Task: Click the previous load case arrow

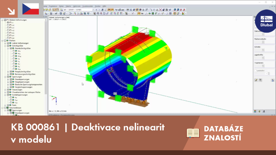Action: [97, 10]
